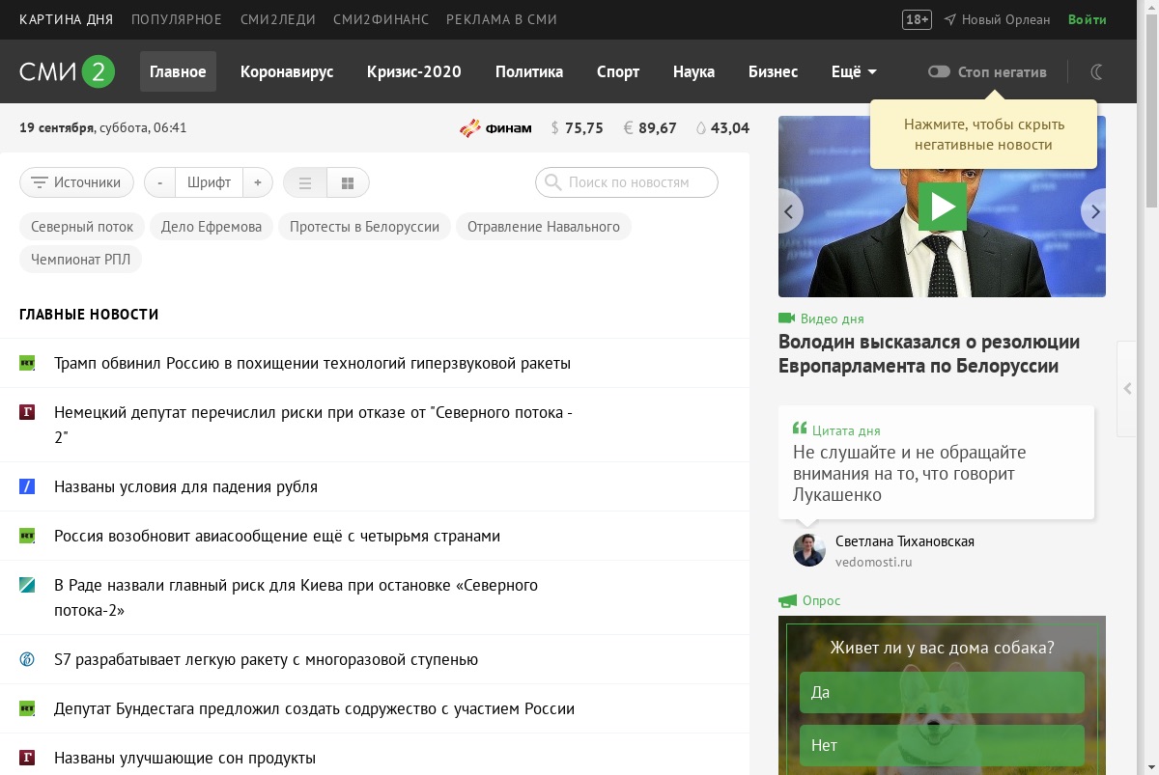The width and height of the screenshot is (1159, 775).
Task: Click the Новый Орлеан location arrow icon
Action: click(950, 19)
